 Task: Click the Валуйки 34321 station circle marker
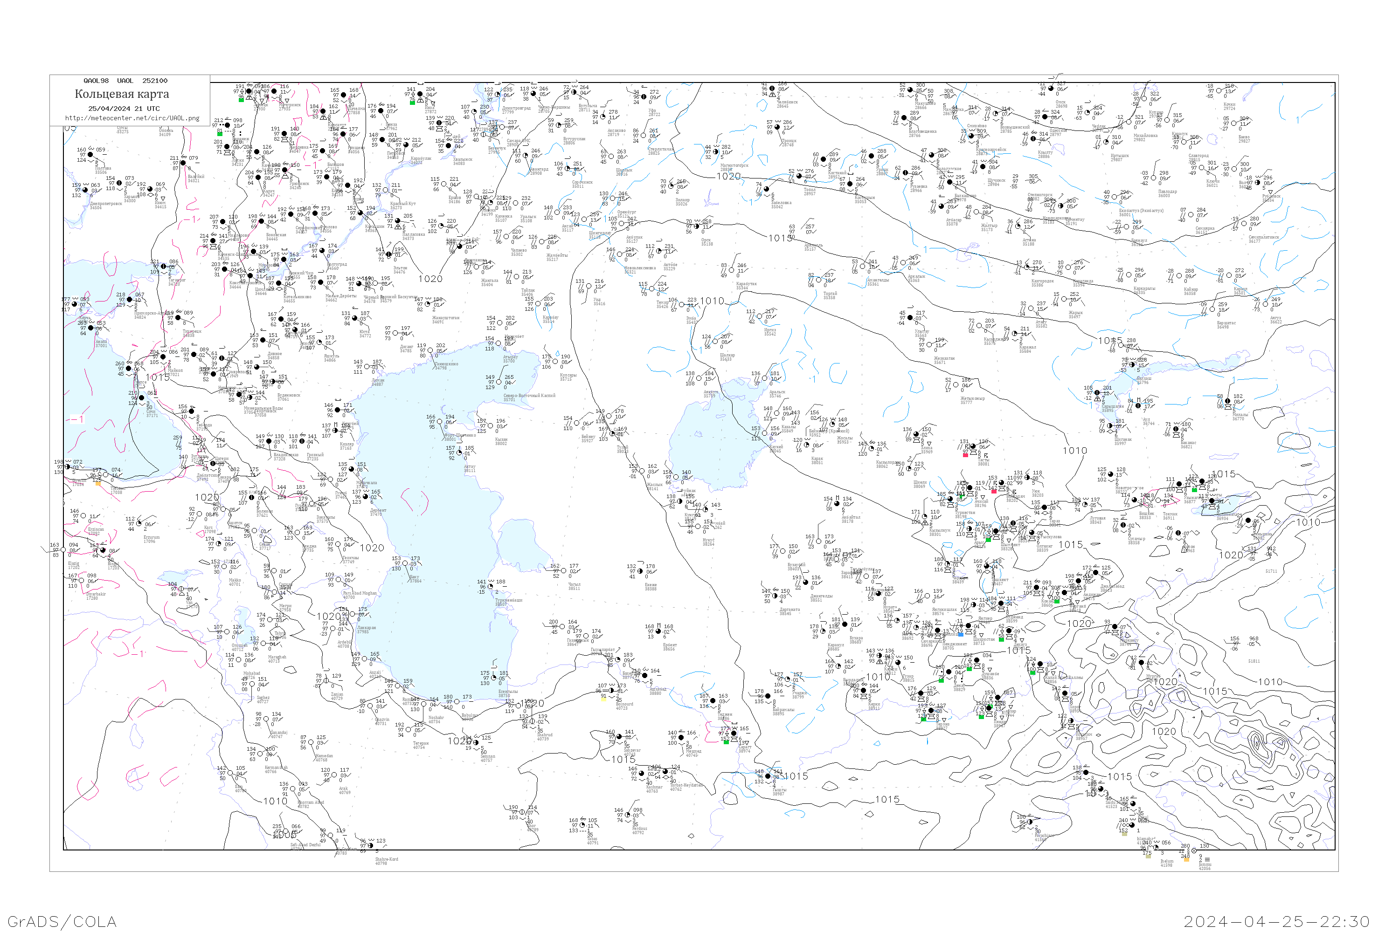pyautogui.click(x=183, y=163)
